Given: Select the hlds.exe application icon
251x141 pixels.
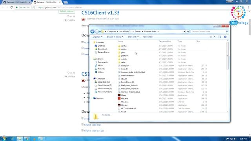Looking at the screenshot, I should click(x=119, y=98).
